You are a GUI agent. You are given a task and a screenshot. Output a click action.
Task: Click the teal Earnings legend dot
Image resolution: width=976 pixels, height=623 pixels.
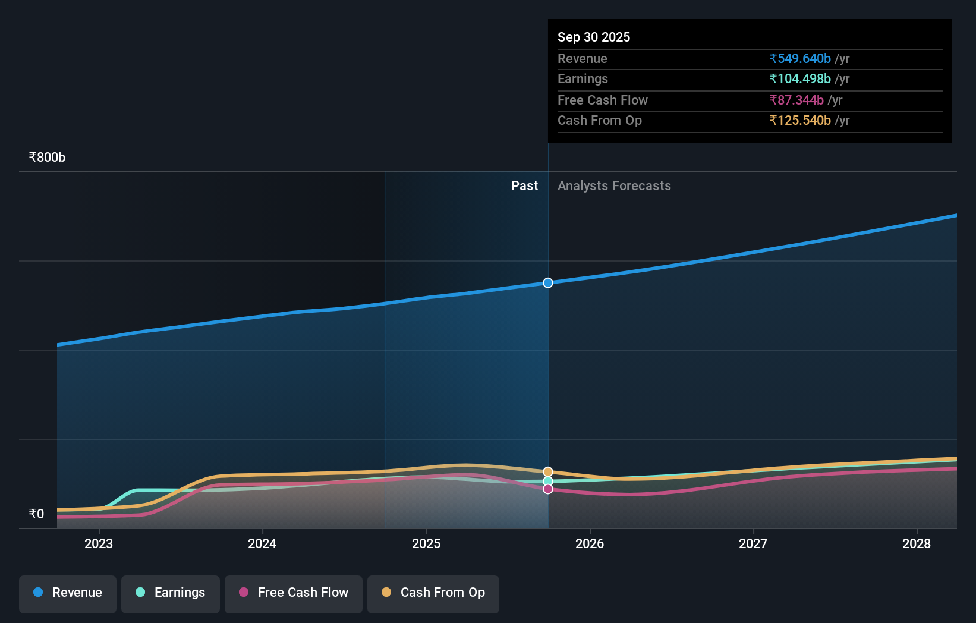139,592
